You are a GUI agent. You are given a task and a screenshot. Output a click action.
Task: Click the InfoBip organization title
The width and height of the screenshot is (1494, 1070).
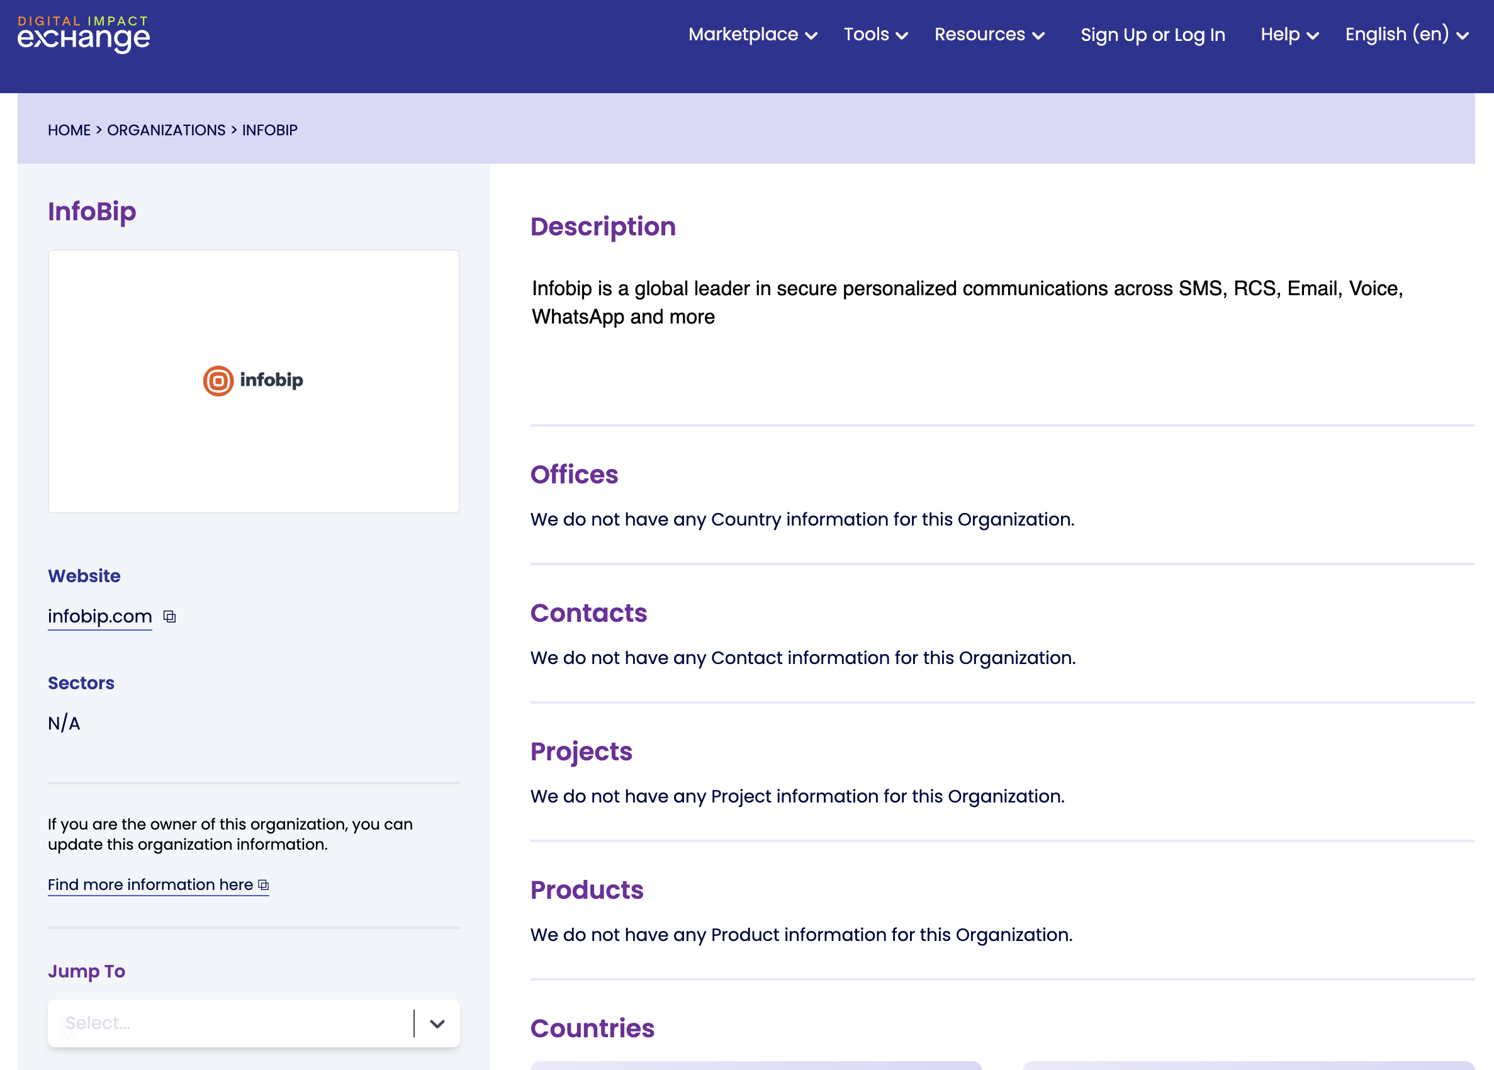tap(91, 211)
